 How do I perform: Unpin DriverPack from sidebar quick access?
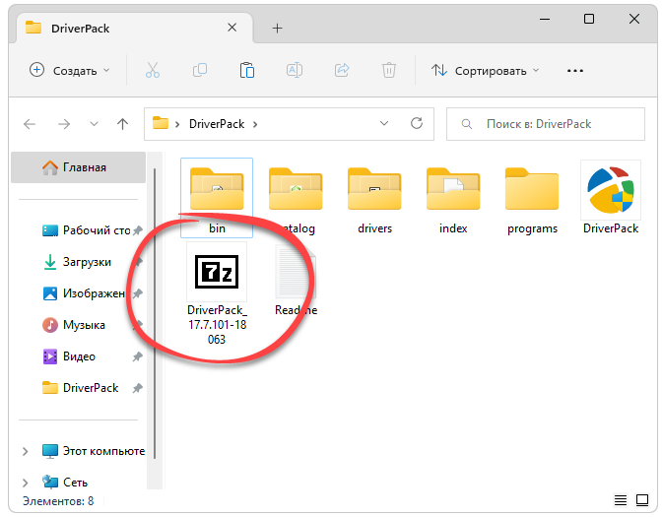pos(137,388)
